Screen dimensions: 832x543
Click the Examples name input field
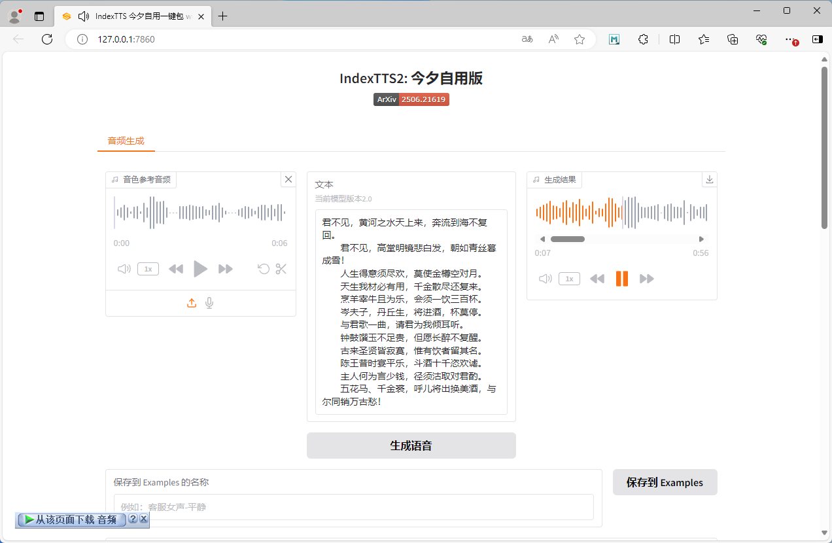[x=353, y=507]
